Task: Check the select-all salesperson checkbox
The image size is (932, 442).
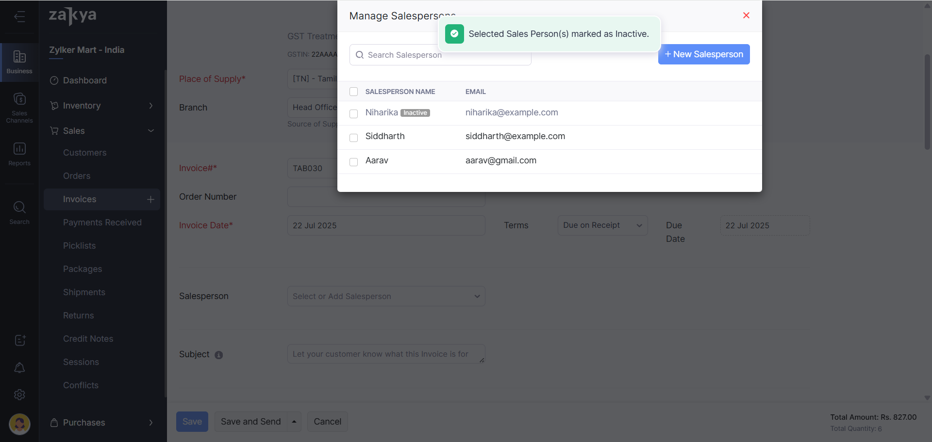Action: coord(354,92)
